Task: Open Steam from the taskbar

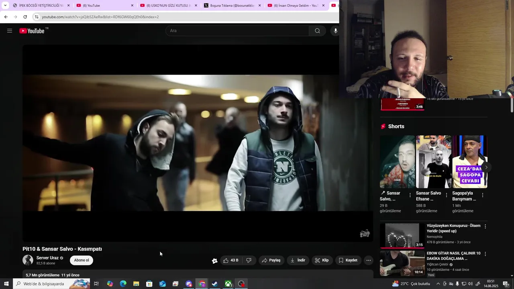Action: click(x=215, y=284)
